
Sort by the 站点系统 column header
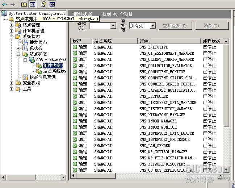click(x=115, y=41)
